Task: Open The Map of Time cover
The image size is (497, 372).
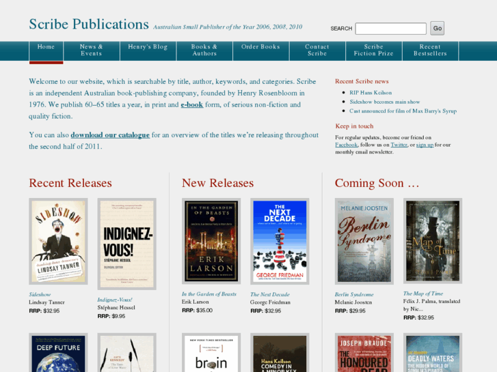Action: coord(433,241)
